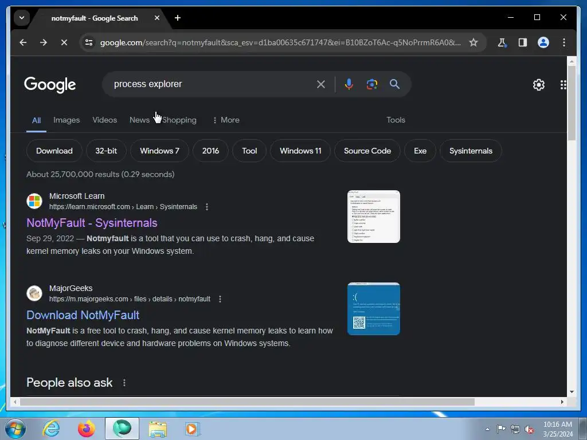Open the Google apps grid
Viewport: 587px width, 440px height.
(563, 85)
